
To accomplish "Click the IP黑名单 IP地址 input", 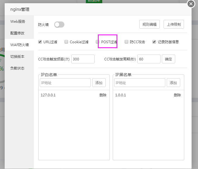I will 140,83.
